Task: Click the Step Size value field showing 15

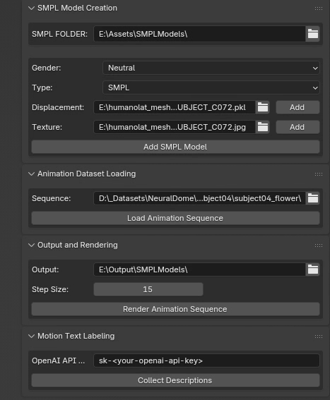Action: (x=148, y=289)
